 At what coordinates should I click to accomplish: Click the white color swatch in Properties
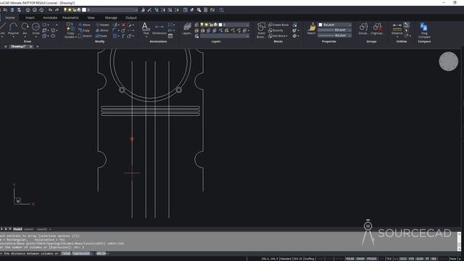[x=320, y=25]
